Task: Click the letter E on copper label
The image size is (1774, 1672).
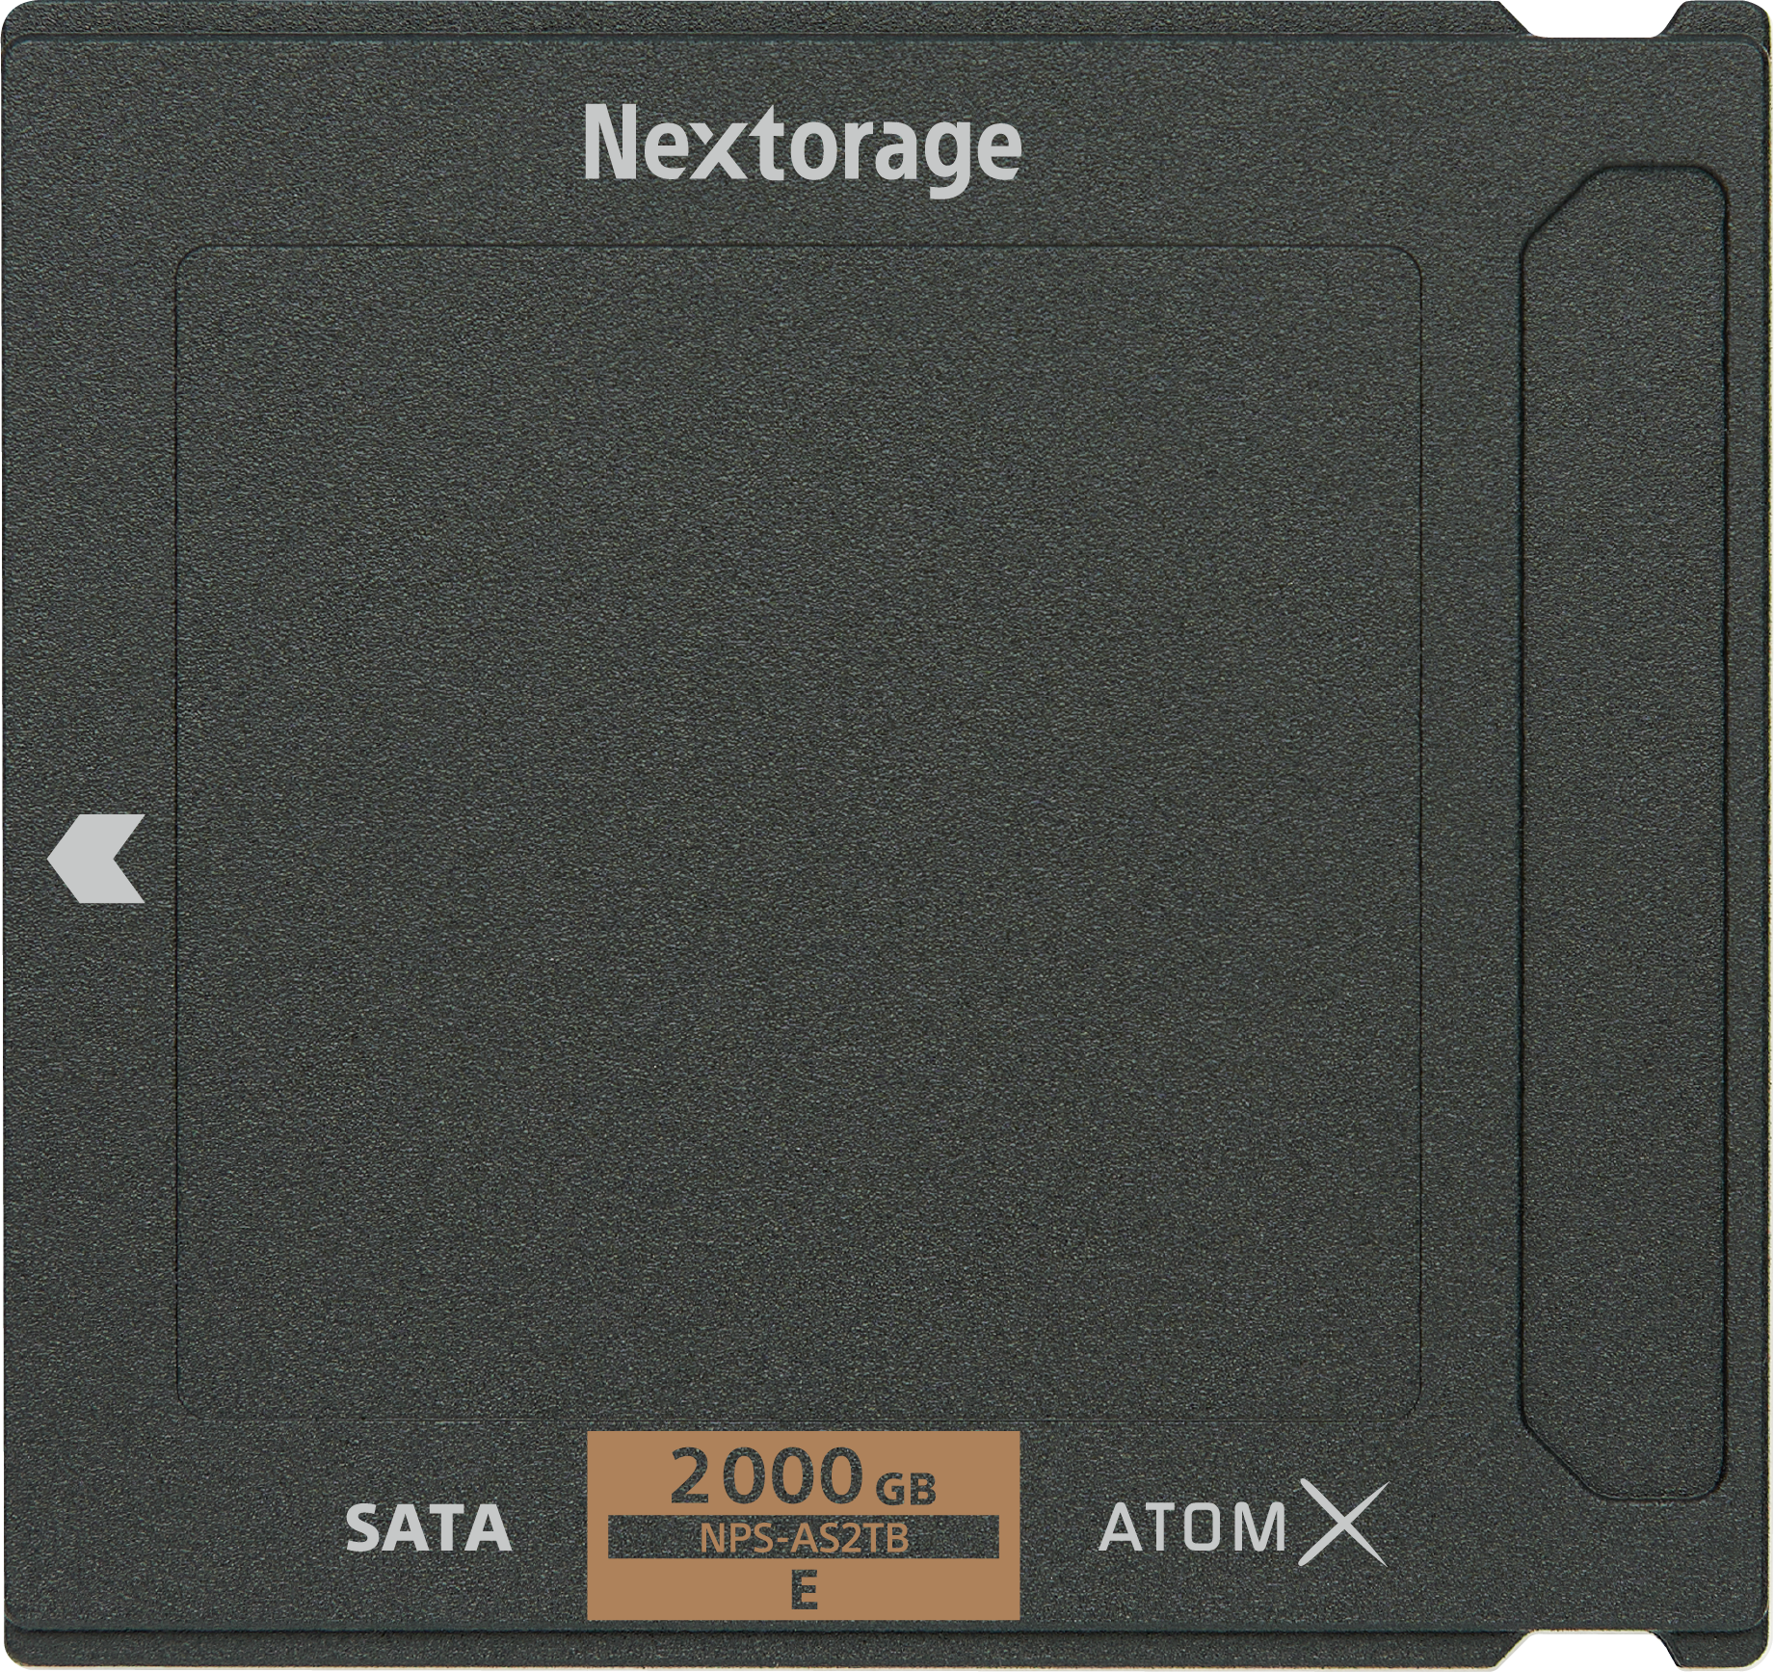Action: click(x=803, y=1592)
